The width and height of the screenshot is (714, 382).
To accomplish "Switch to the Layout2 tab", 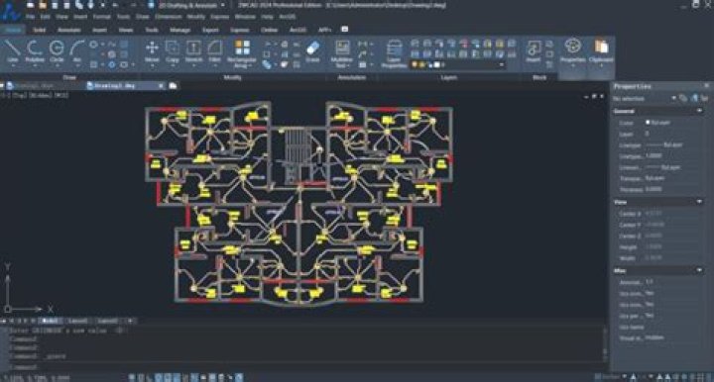I will 107,321.
